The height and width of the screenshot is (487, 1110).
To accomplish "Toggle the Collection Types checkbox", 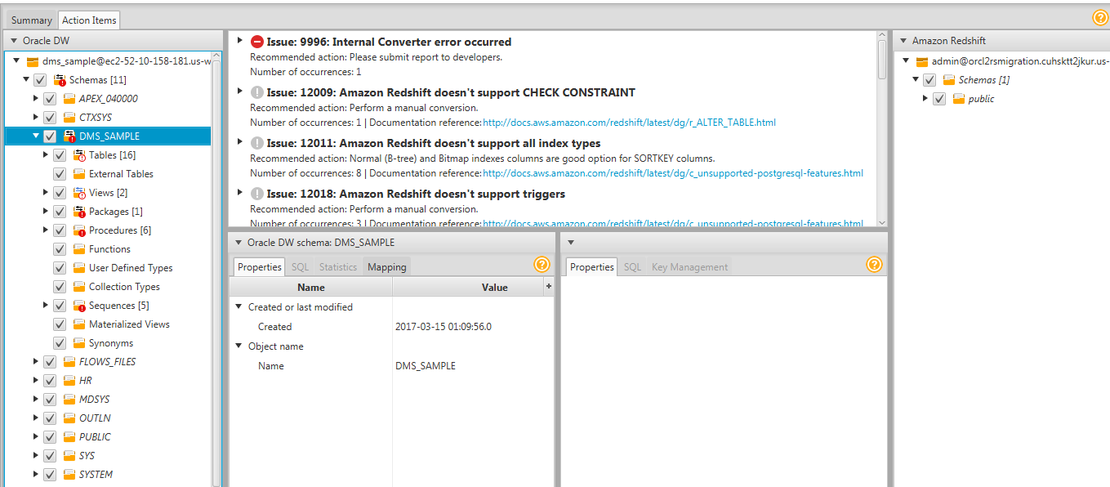I will click(x=60, y=287).
